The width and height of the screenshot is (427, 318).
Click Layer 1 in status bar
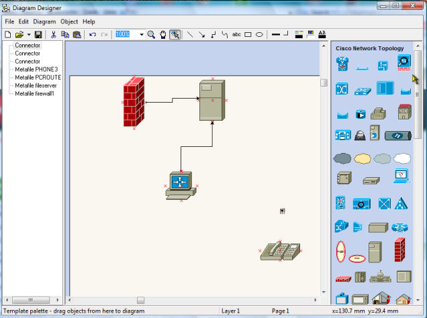231,311
